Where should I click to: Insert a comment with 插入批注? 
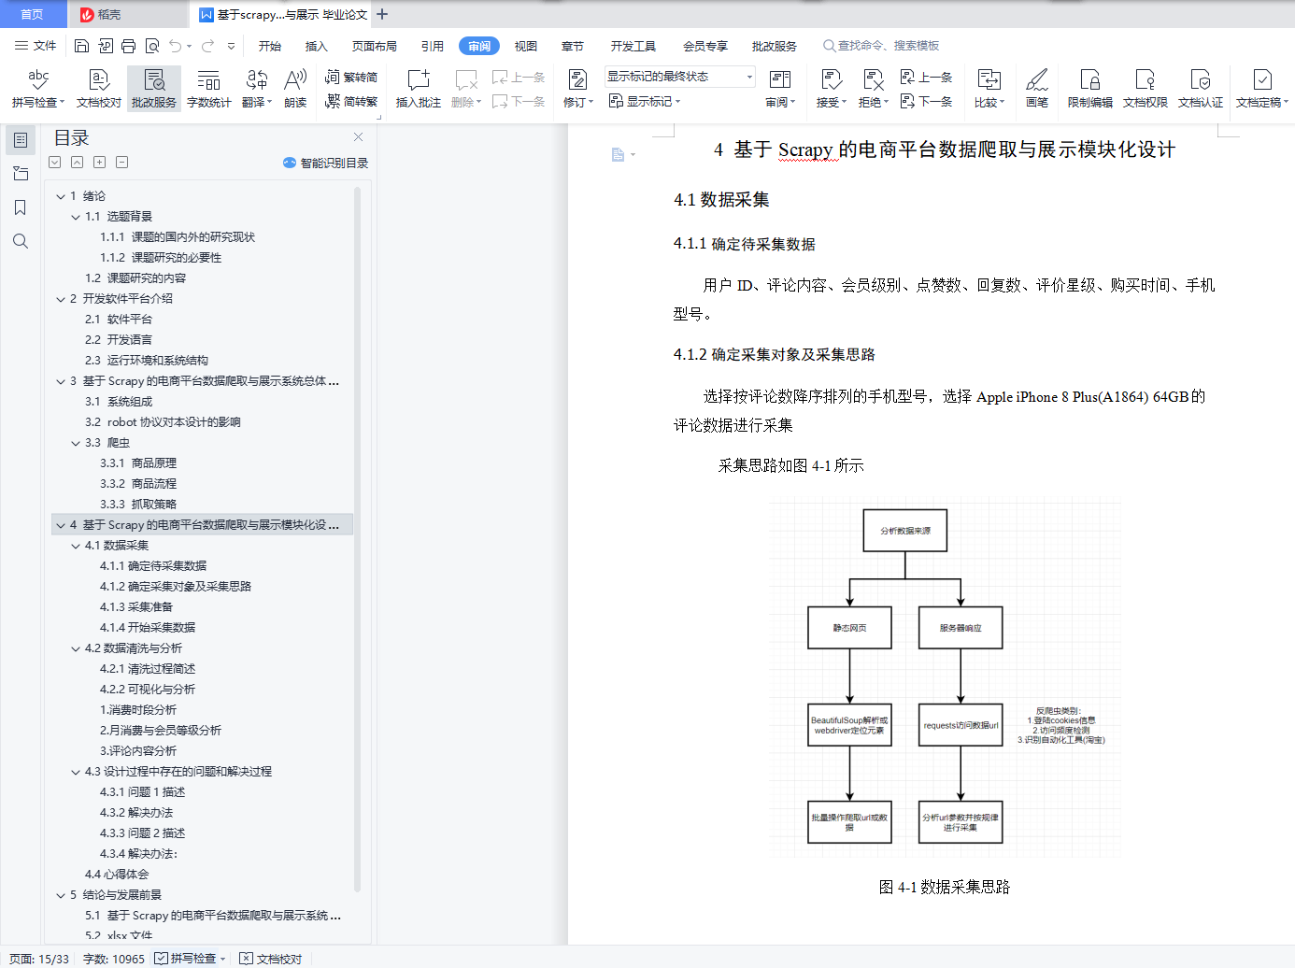tap(419, 89)
